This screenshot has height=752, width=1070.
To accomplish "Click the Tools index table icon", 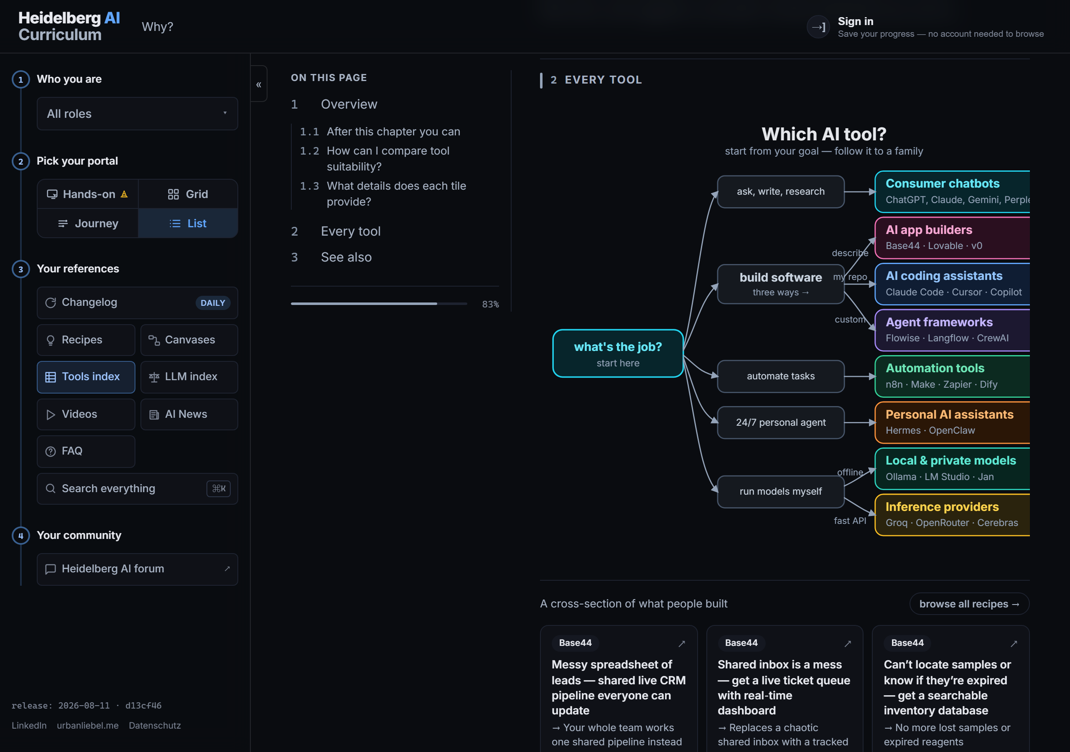I will point(50,377).
